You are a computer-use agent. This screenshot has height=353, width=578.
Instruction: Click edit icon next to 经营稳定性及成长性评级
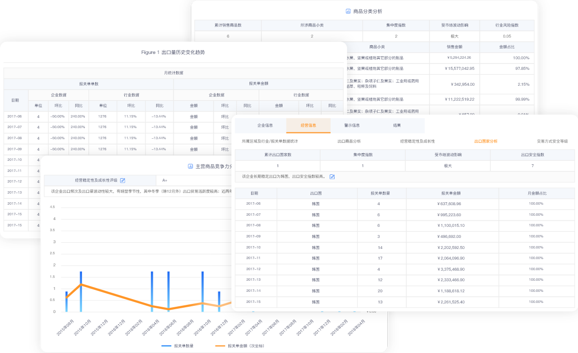point(123,180)
